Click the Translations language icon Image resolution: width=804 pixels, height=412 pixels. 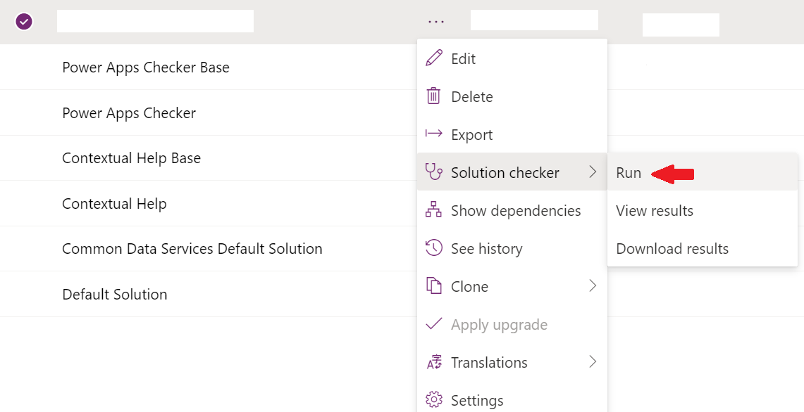click(434, 362)
